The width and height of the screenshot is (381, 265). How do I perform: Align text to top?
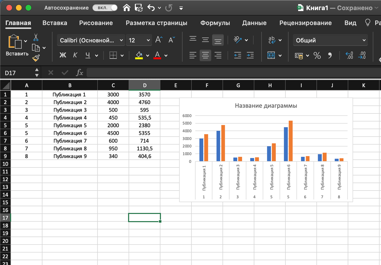[193, 39]
